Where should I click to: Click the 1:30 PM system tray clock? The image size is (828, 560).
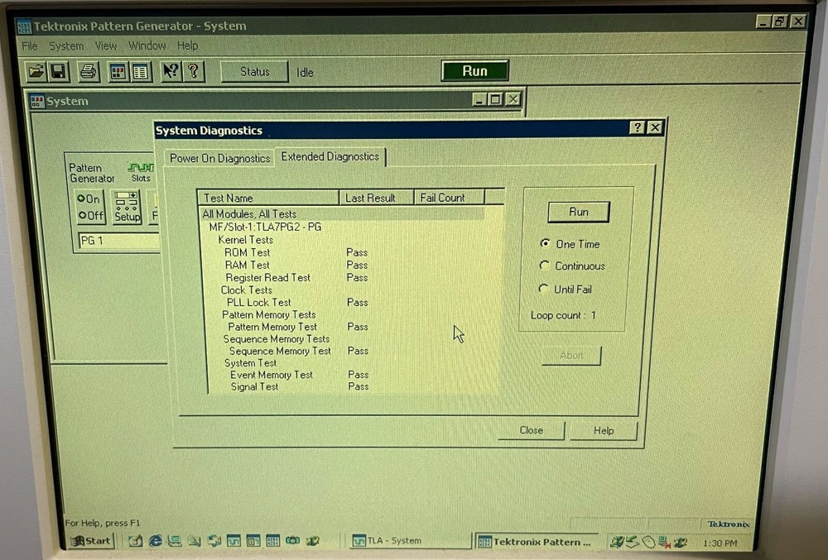coord(720,543)
